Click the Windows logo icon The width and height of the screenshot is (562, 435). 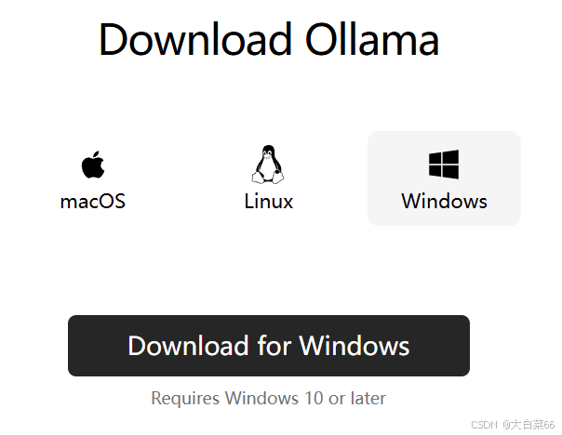444,165
